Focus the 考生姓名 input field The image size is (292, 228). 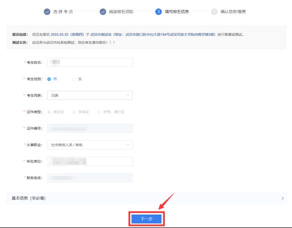click(90, 62)
